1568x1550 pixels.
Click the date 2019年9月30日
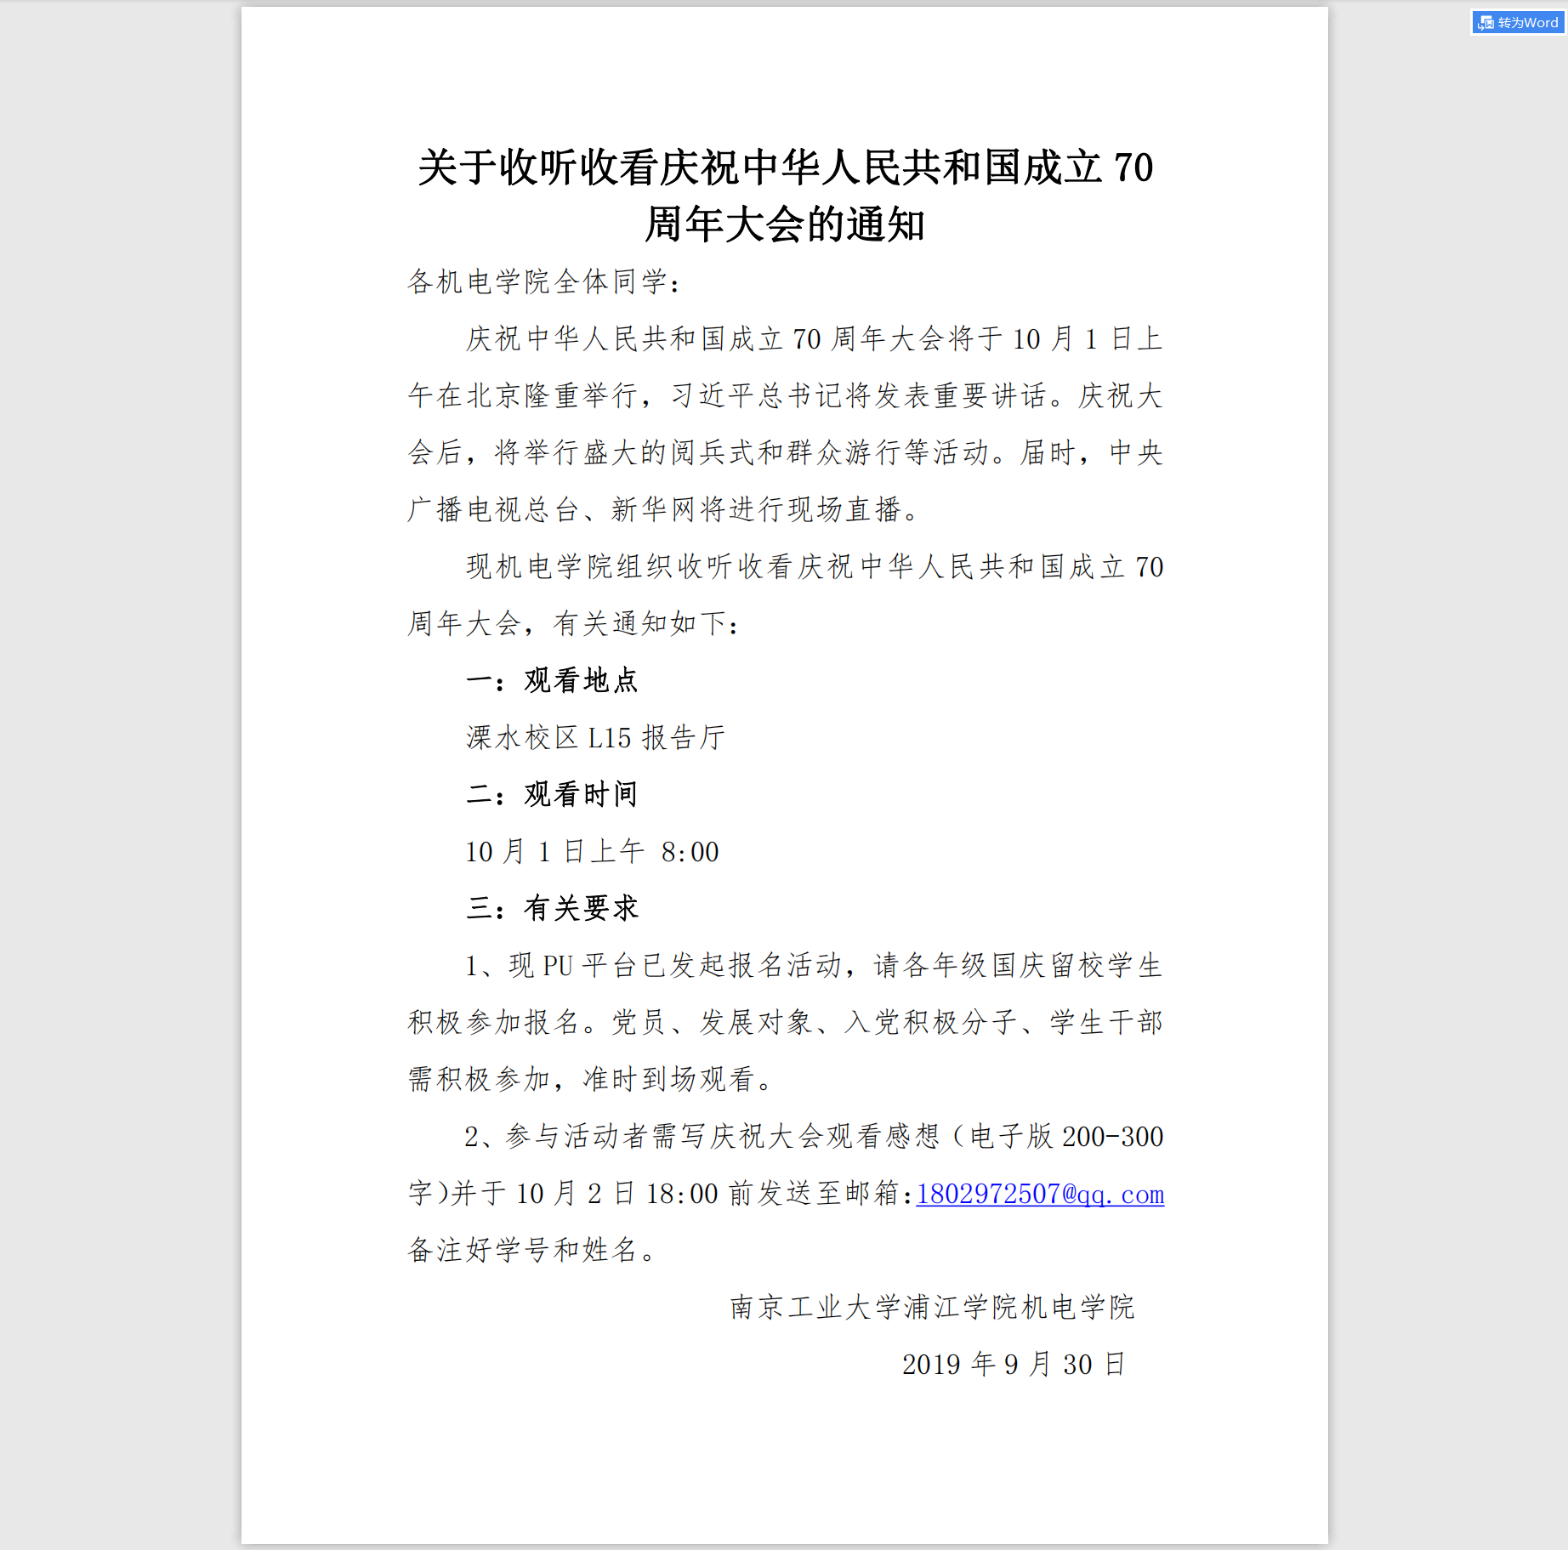[1014, 1364]
